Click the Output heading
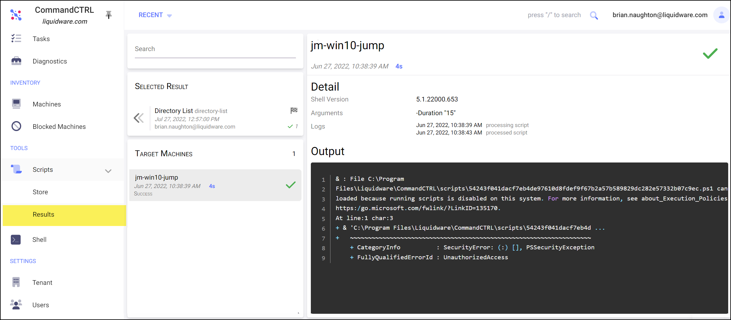 [327, 151]
